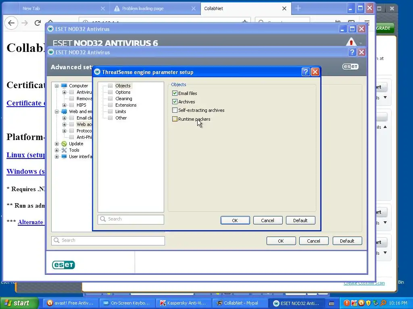Tick the Runtime packers checkbox
Image resolution: width=413 pixels, height=309 pixels.
pos(175,119)
